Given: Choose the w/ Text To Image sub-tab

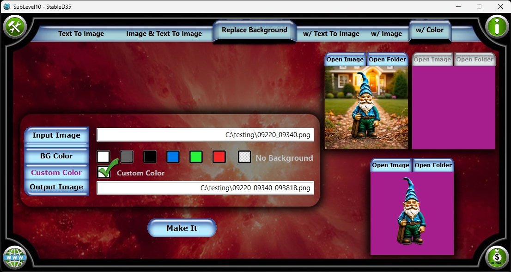Looking at the screenshot, I should click(x=331, y=34).
